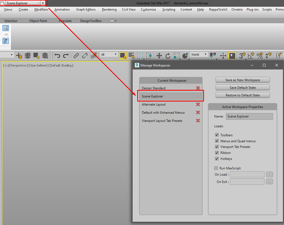284x225 pixels.
Task: Open the Select by Name tool
Action: click(131, 56)
